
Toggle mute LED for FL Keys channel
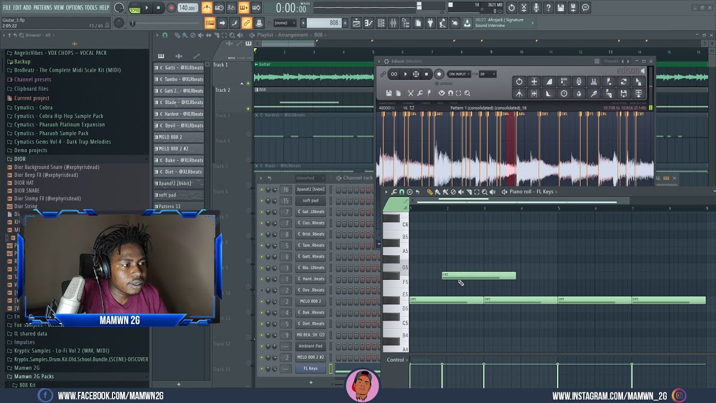point(261,368)
